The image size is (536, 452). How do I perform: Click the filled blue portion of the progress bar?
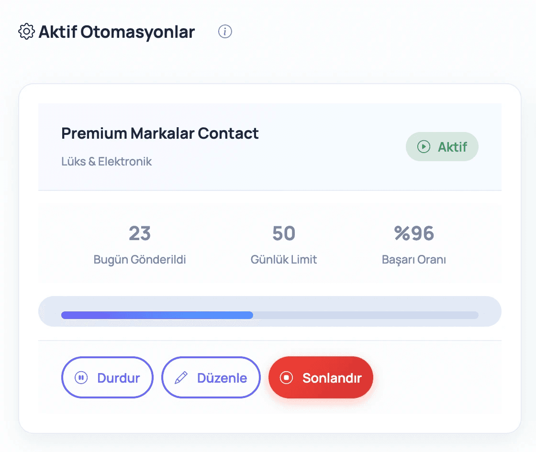click(x=157, y=315)
